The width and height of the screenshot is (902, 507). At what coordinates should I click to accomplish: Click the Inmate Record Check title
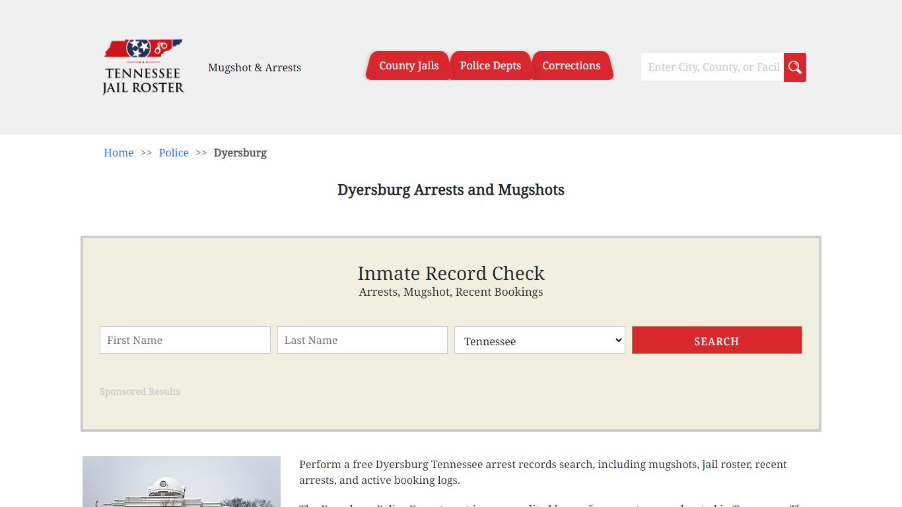click(451, 273)
